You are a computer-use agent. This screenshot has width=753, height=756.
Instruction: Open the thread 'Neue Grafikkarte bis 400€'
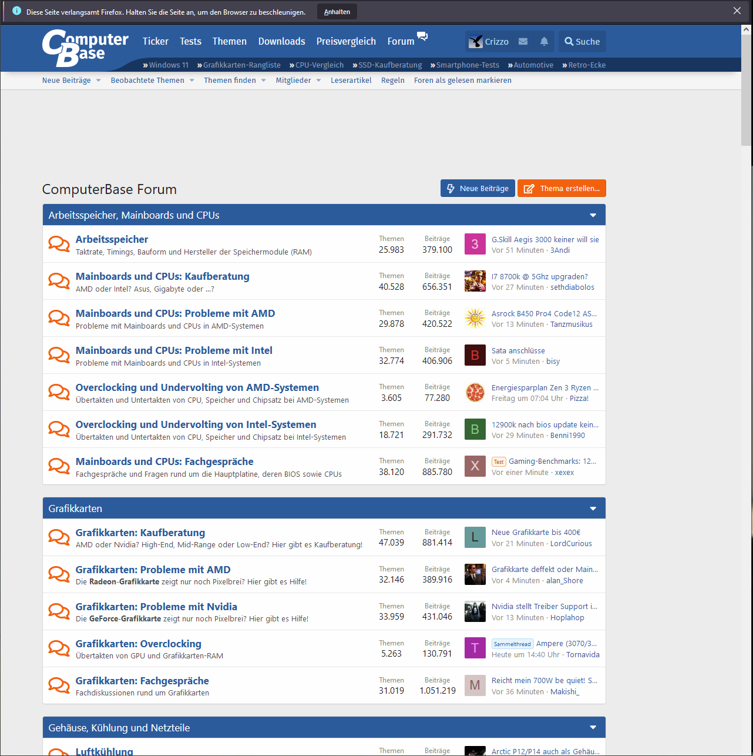pyautogui.click(x=536, y=532)
